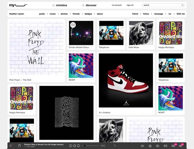This screenshot has height=149, width=194.
Task: Open the about tab
Action: (100, 14)
